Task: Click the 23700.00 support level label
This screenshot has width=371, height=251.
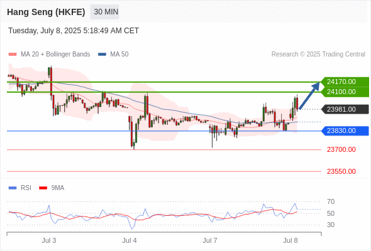Action: [341, 149]
